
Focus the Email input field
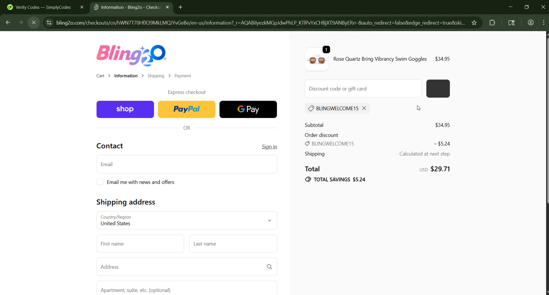point(187,164)
